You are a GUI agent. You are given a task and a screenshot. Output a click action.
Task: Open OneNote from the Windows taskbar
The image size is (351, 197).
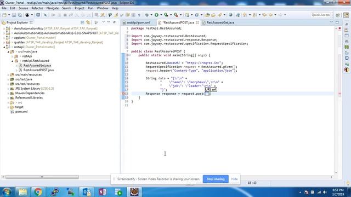click(x=103, y=192)
